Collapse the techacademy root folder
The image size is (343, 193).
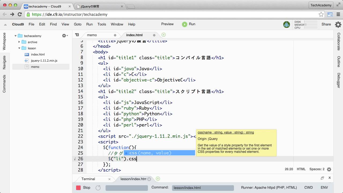point(16,36)
